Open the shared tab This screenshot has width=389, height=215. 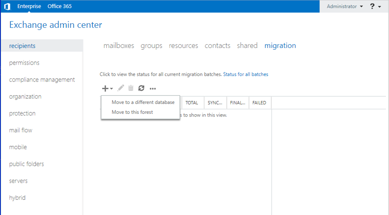pyautogui.click(x=247, y=46)
